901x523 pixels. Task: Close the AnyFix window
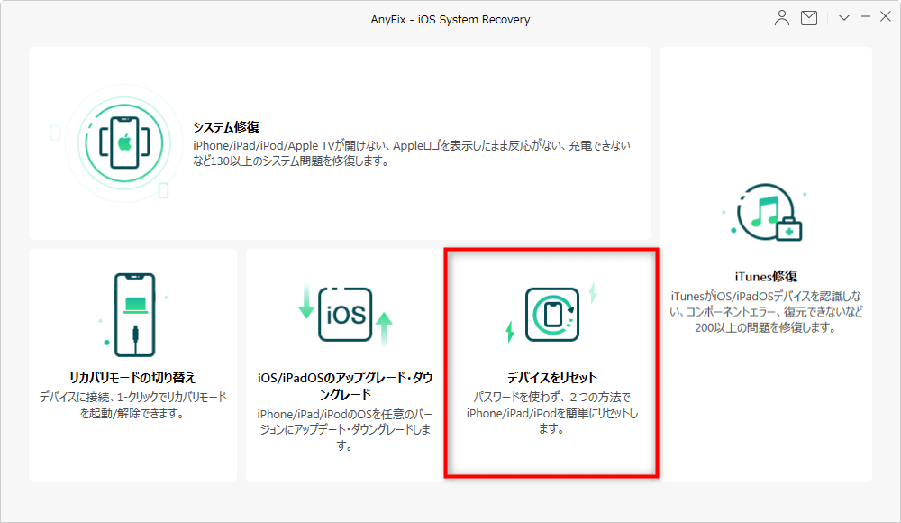[x=886, y=17]
